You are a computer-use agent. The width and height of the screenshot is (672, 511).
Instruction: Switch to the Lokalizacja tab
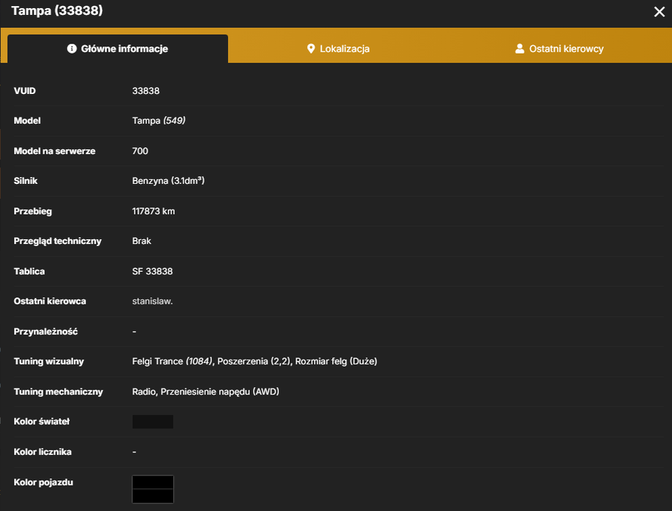tap(338, 49)
